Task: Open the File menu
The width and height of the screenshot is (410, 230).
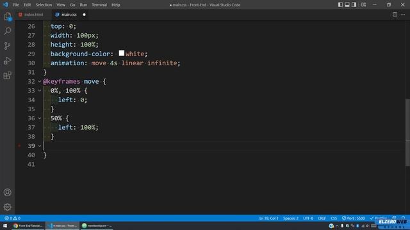Action: (x=16, y=4)
